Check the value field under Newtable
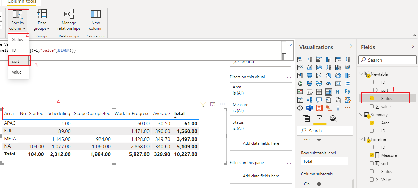Image resolution: width=418 pixels, height=188 pixels. pos(372,106)
